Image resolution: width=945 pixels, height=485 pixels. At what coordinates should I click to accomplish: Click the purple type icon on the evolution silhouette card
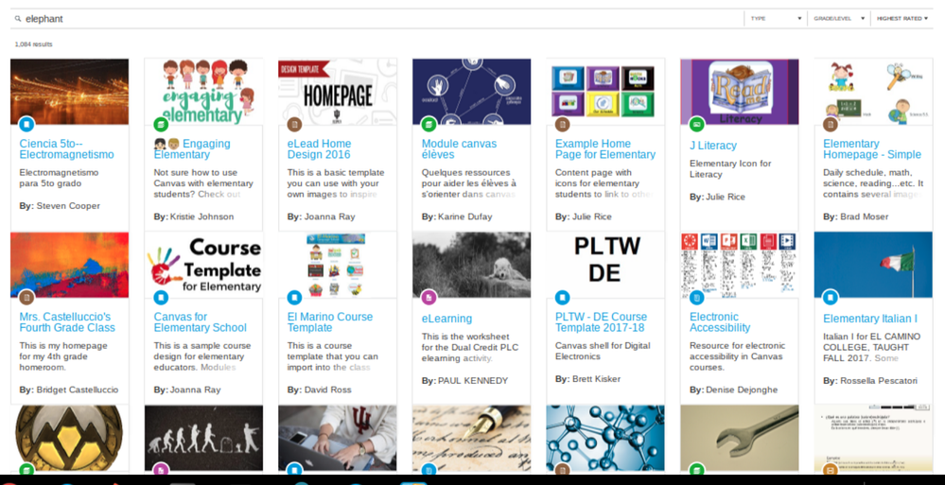160,468
